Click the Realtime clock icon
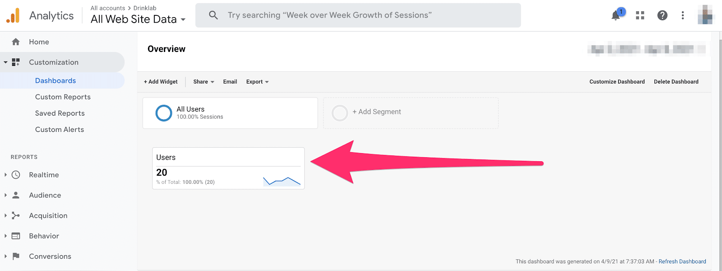722x271 pixels. (16, 175)
